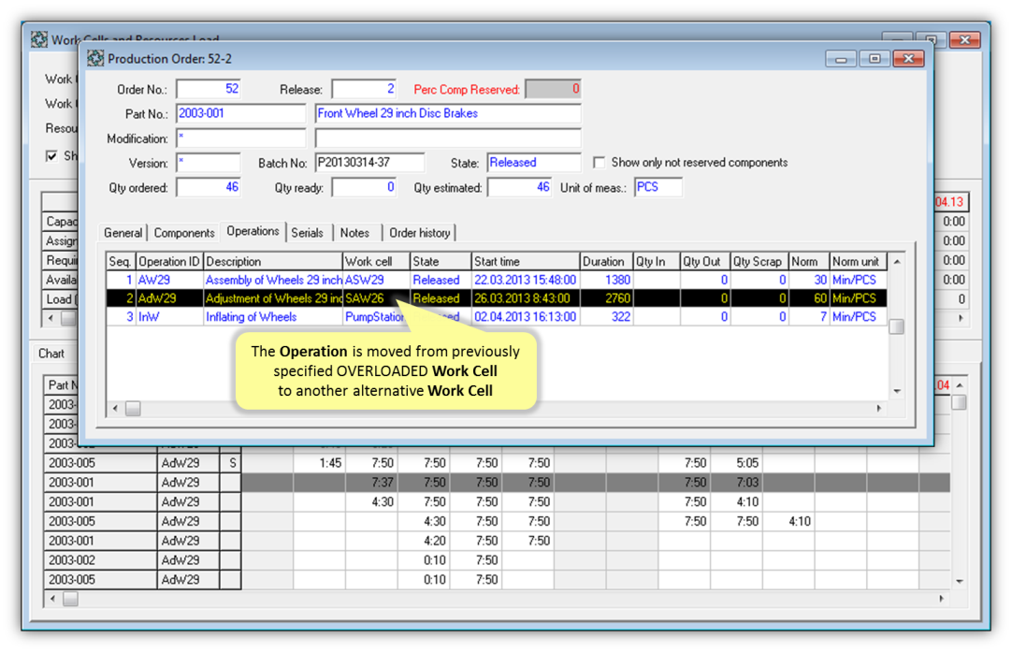Select the Batch No field
Image resolution: width=1012 pixels, height=652 pixels.
point(369,163)
